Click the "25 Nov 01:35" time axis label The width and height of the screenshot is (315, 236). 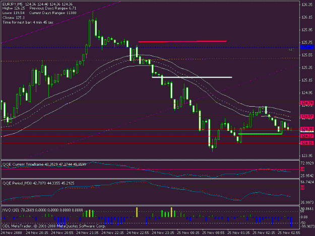click(x=238, y=232)
